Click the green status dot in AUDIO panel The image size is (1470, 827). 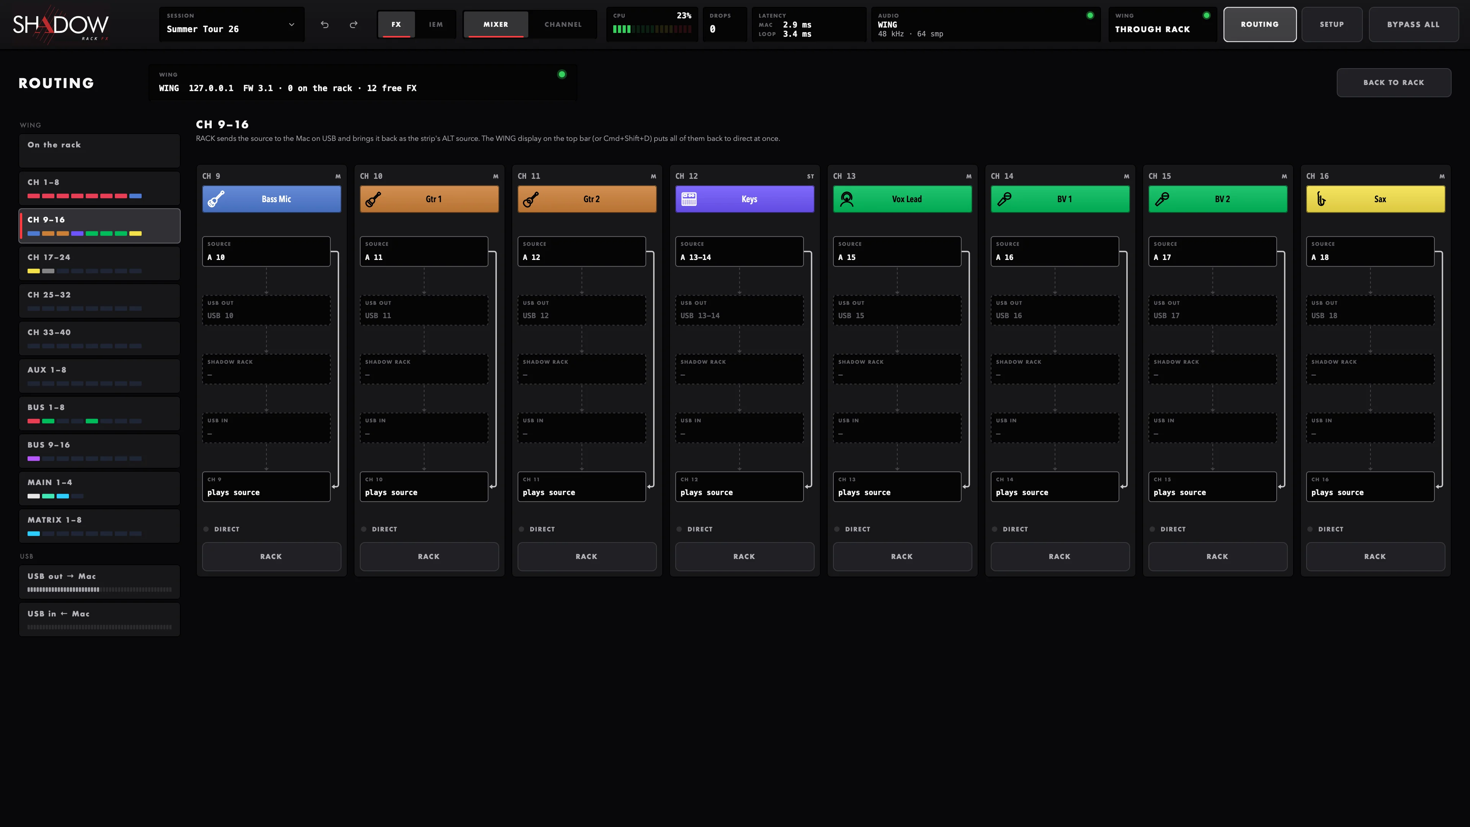(x=1090, y=15)
